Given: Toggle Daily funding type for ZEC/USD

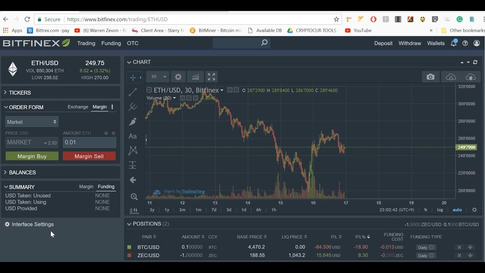Looking at the screenshot, I should point(426,256).
